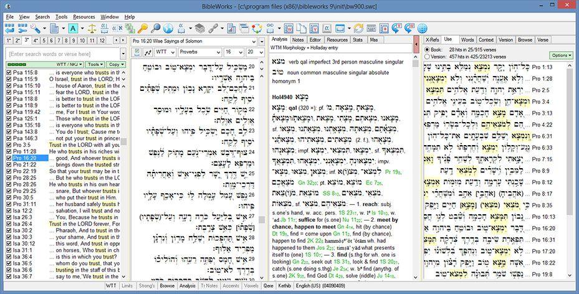Click the scales balance toolbar icon

click(x=92, y=29)
